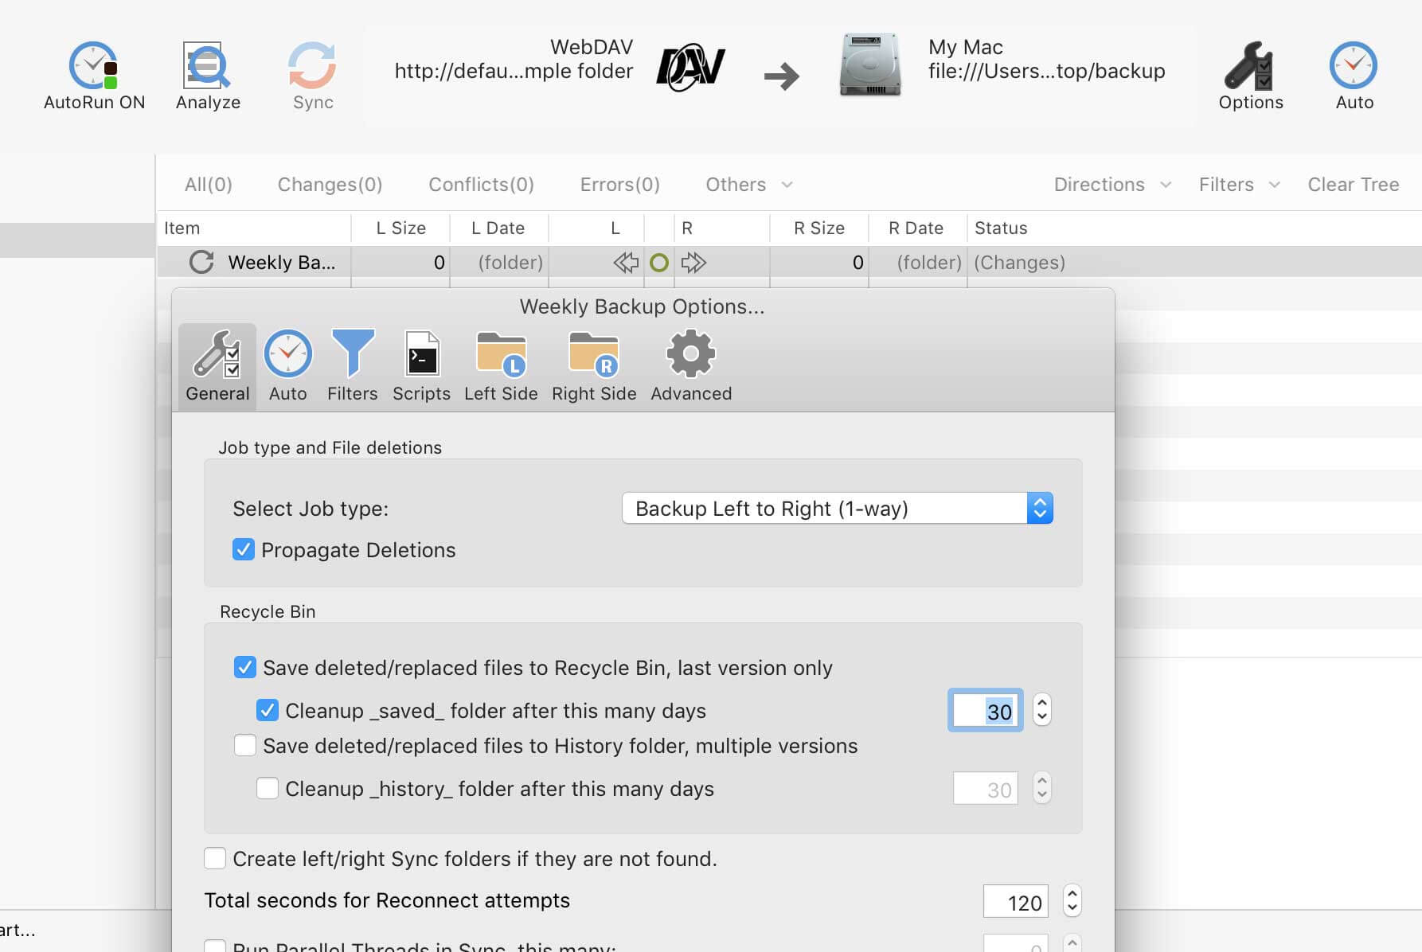Expand the Directions dropdown

(1111, 185)
